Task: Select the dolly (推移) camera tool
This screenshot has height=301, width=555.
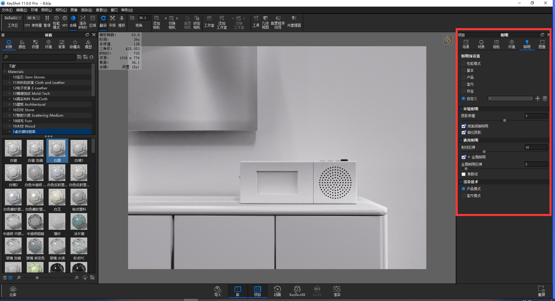Action: point(121,22)
